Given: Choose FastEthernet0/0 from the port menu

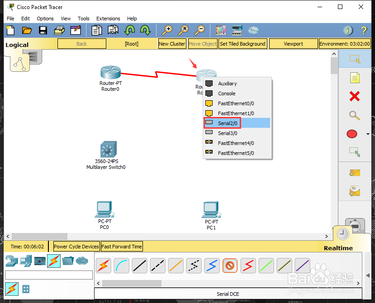Looking at the screenshot, I should point(237,103).
